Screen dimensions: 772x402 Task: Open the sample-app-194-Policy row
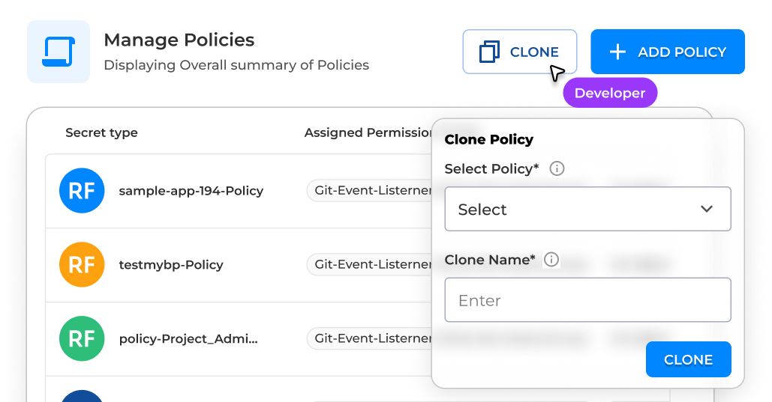[x=191, y=191]
